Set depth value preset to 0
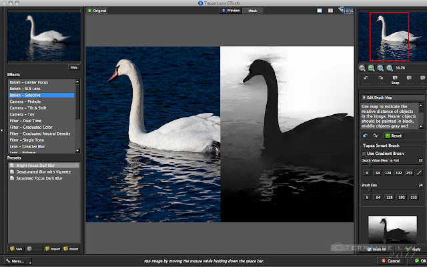This screenshot has height=267, width=427. tap(367, 173)
